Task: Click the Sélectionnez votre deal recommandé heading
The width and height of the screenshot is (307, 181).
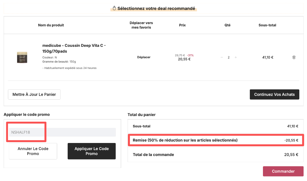Action: 156,9
